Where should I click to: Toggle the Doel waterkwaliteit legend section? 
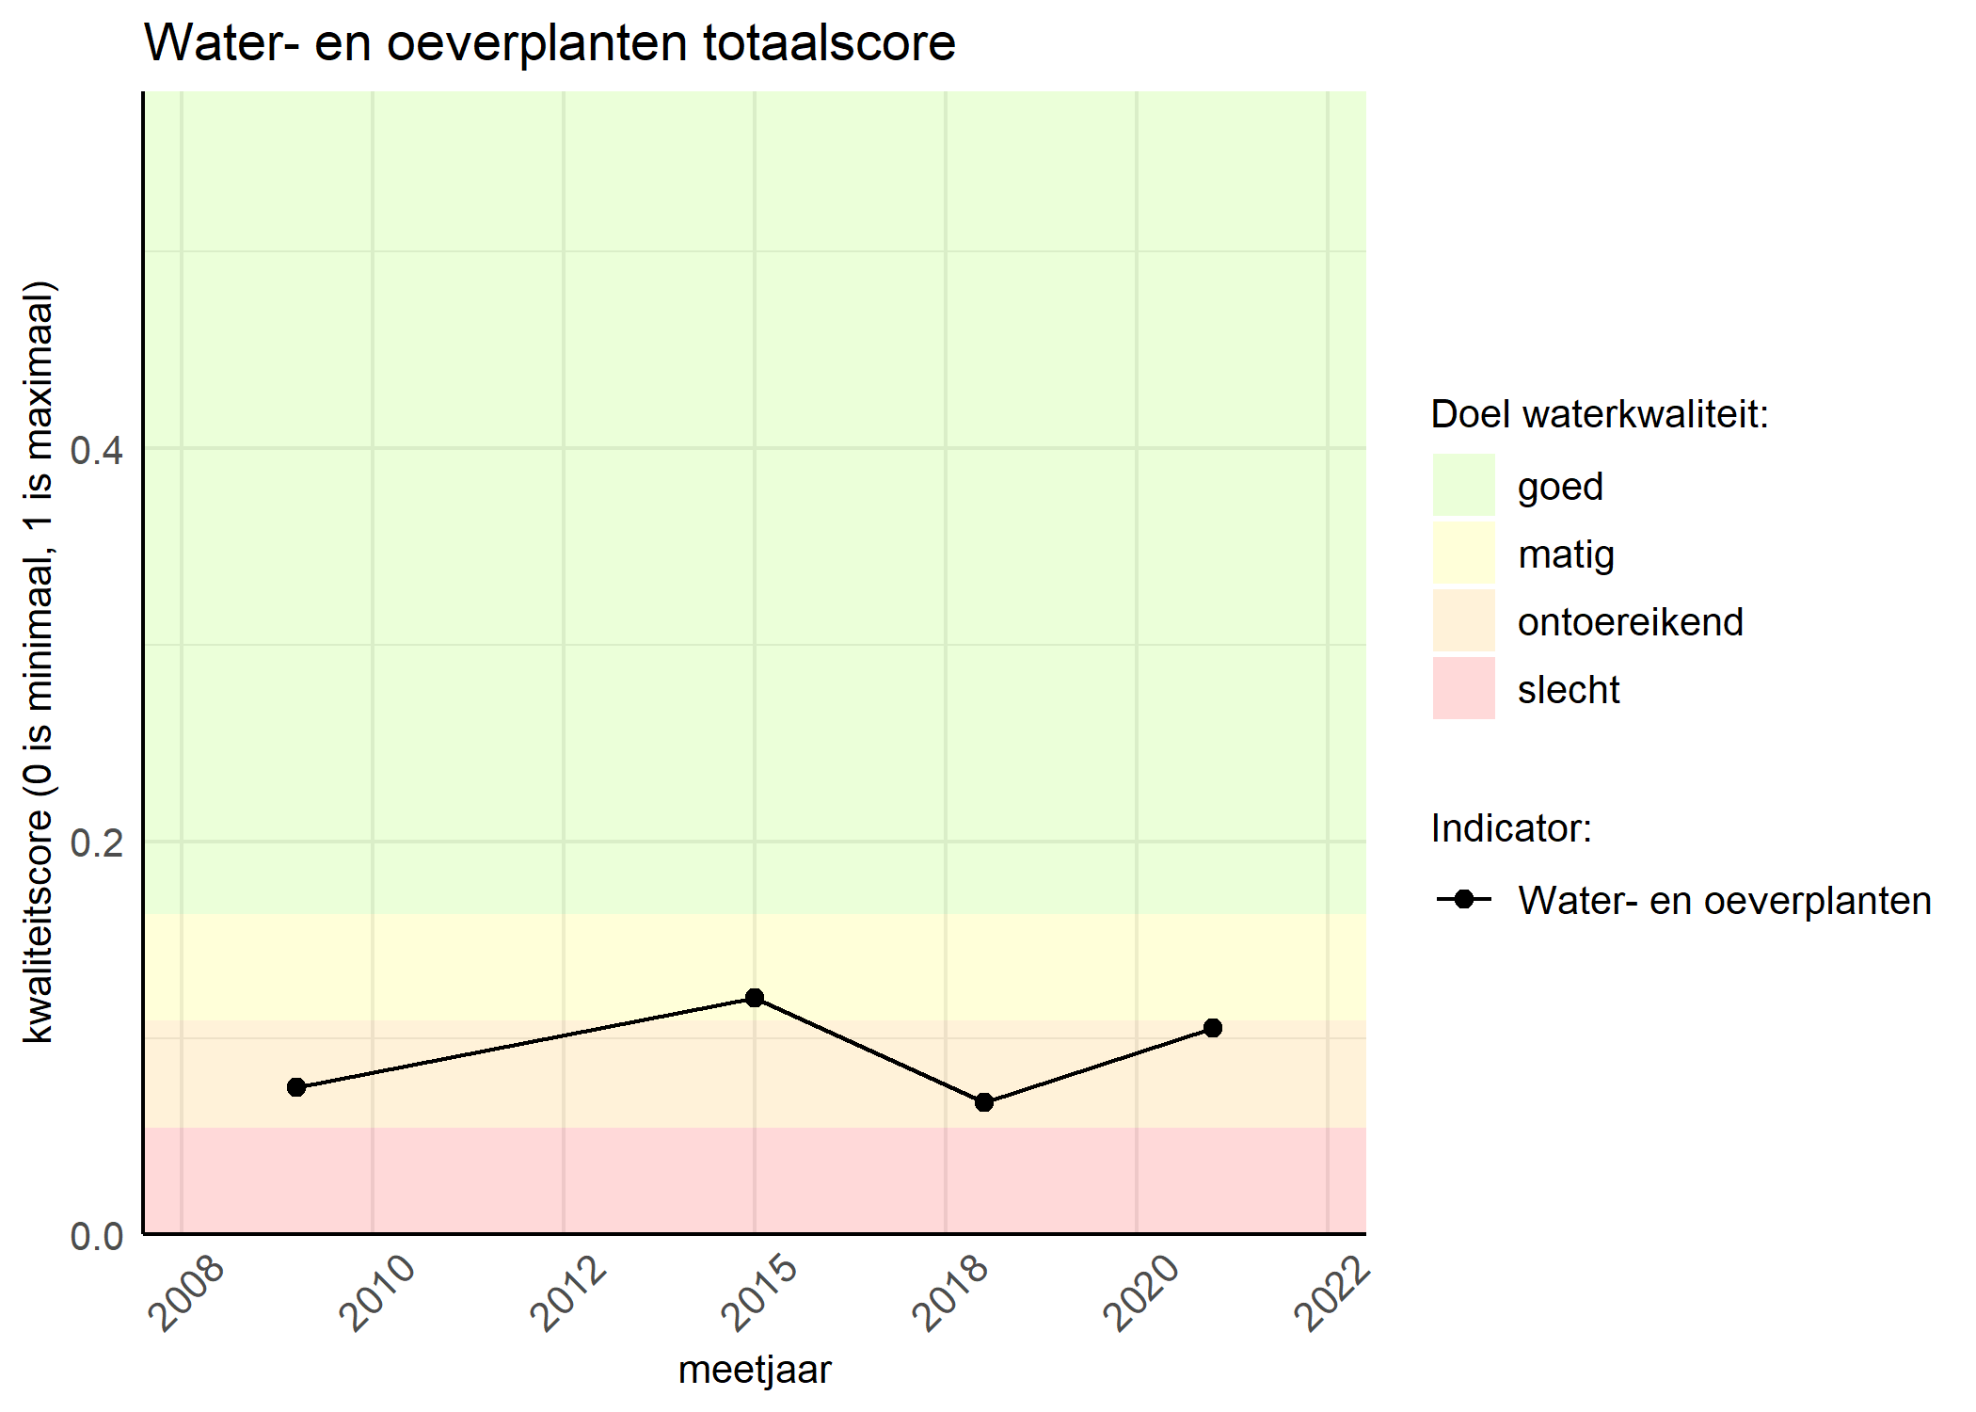click(1603, 411)
